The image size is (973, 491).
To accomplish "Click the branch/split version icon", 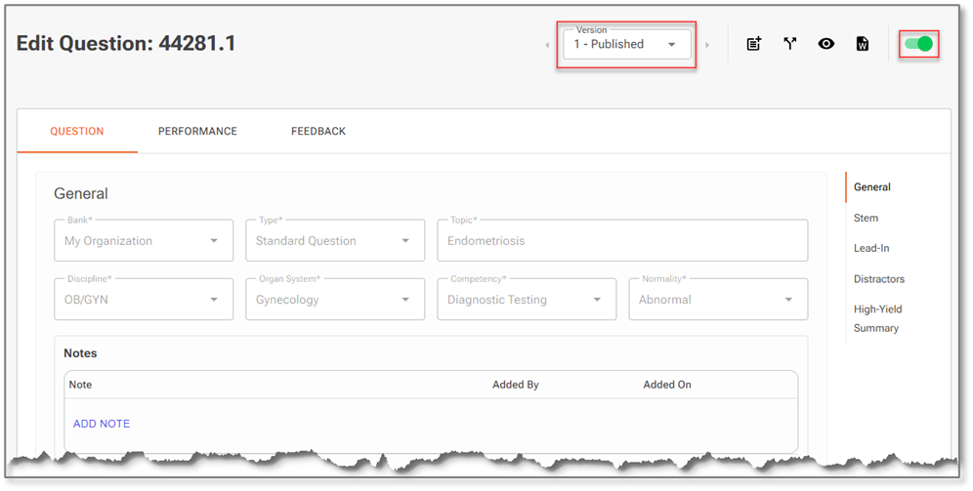I will click(790, 44).
